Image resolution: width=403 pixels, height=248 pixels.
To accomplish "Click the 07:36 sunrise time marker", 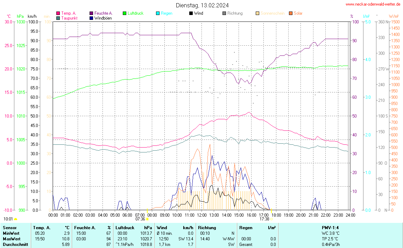I will coord(140,219).
